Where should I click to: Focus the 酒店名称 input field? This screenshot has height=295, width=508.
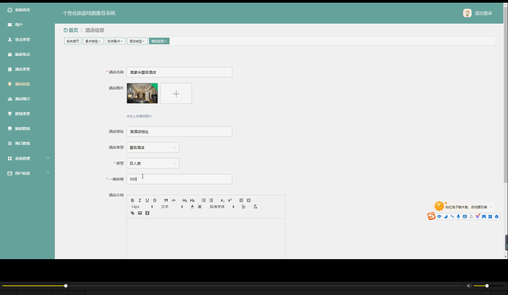(179, 72)
